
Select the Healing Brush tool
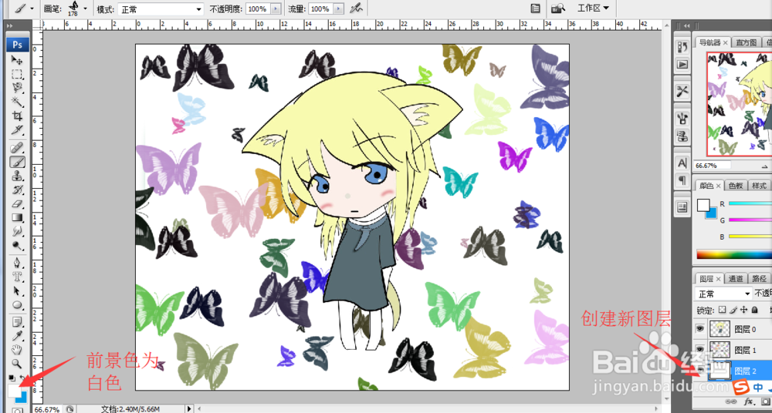pos(18,147)
